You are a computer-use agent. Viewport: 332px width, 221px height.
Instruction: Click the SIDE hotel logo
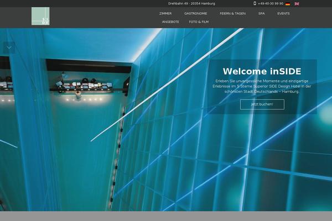coord(40,16)
